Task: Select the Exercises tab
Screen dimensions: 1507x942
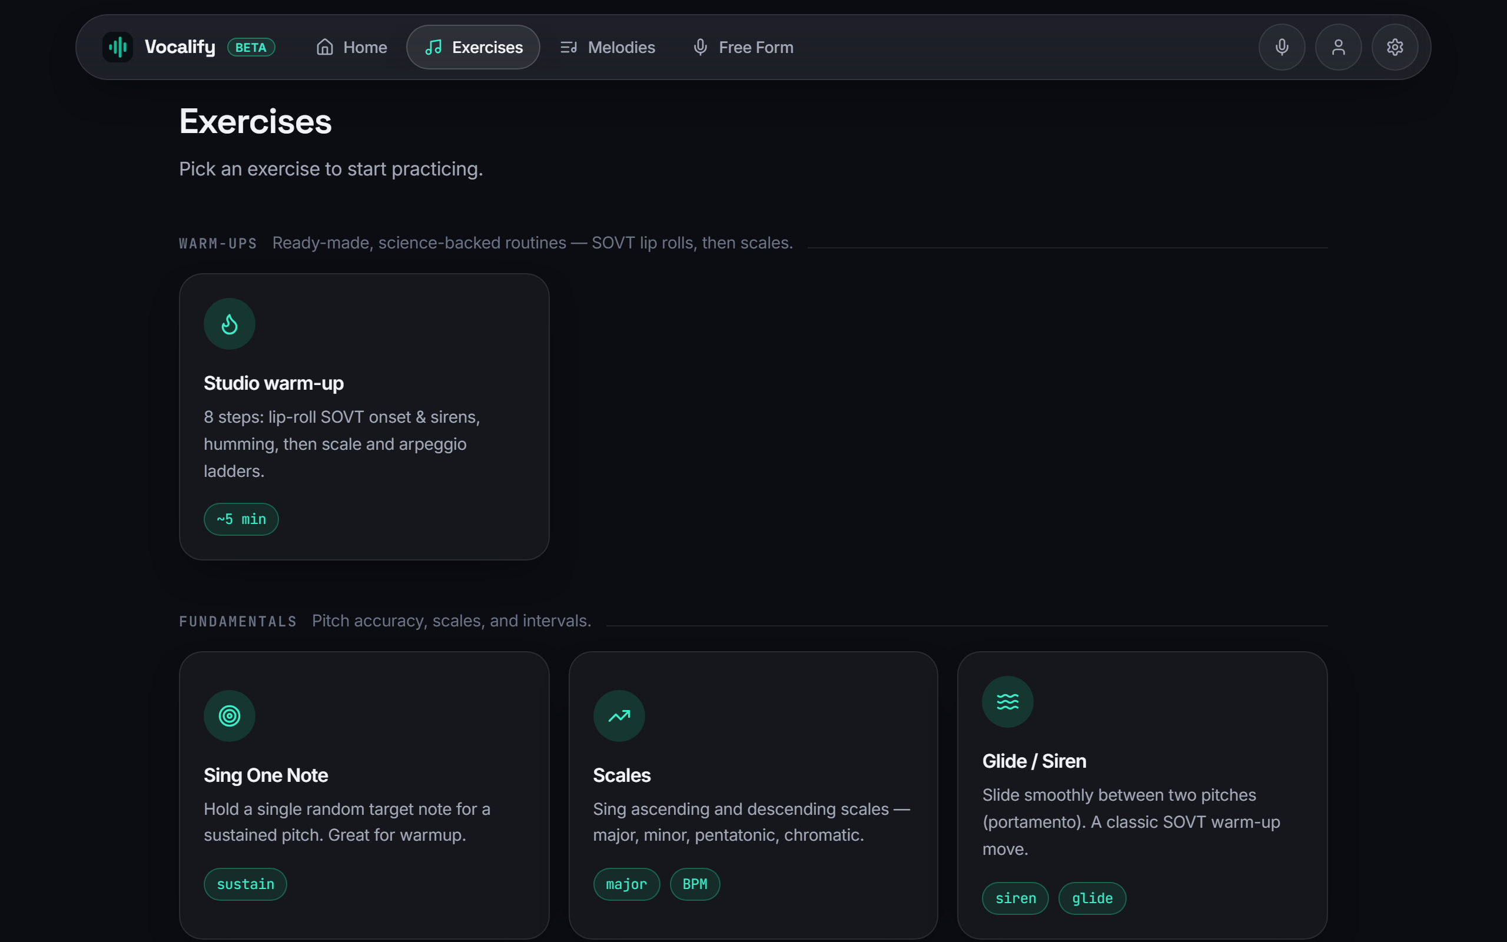Action: pos(473,47)
